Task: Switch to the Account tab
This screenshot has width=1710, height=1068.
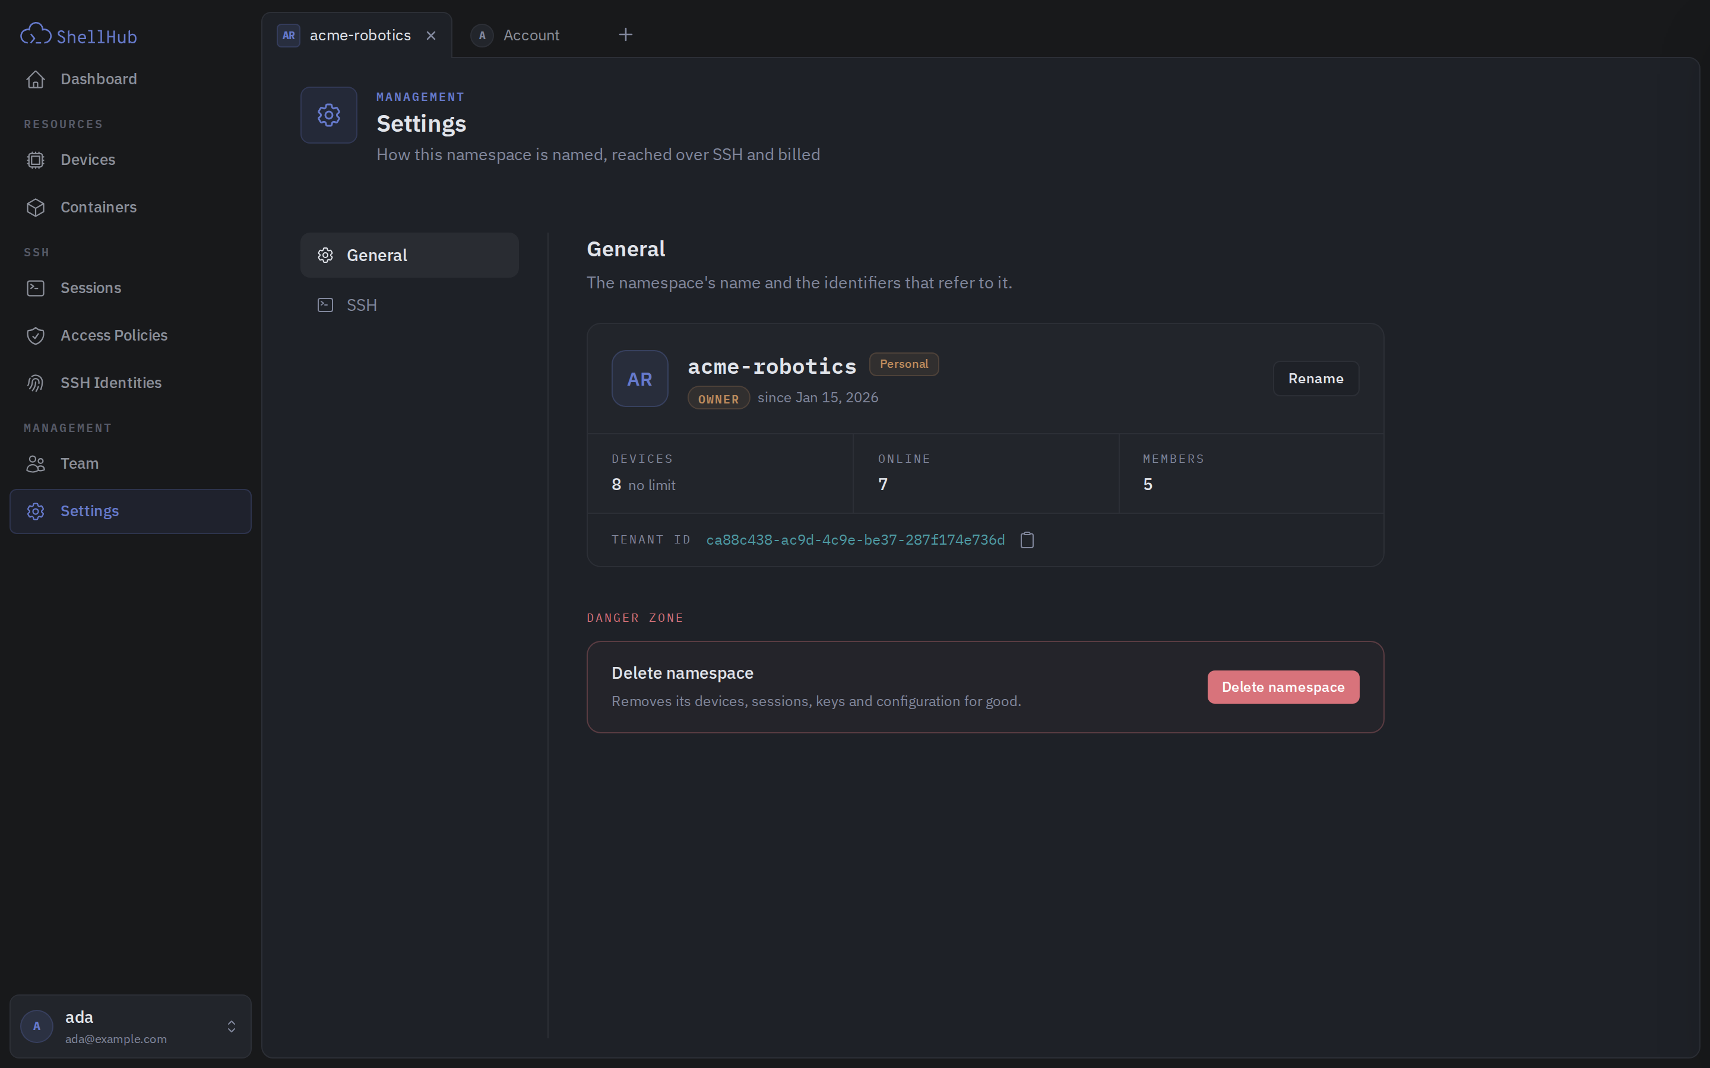Action: [x=531, y=36]
